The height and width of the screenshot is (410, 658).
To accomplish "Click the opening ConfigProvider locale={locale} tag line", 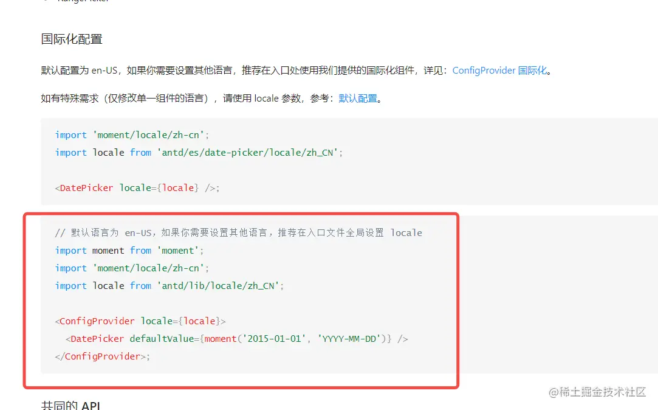I will 140,321.
